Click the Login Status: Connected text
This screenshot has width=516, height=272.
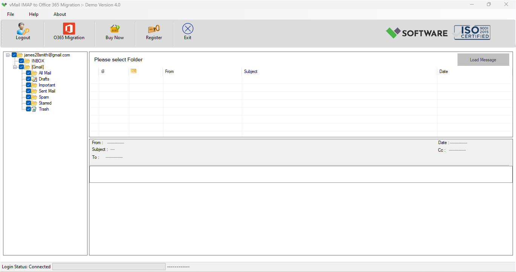pos(26,267)
